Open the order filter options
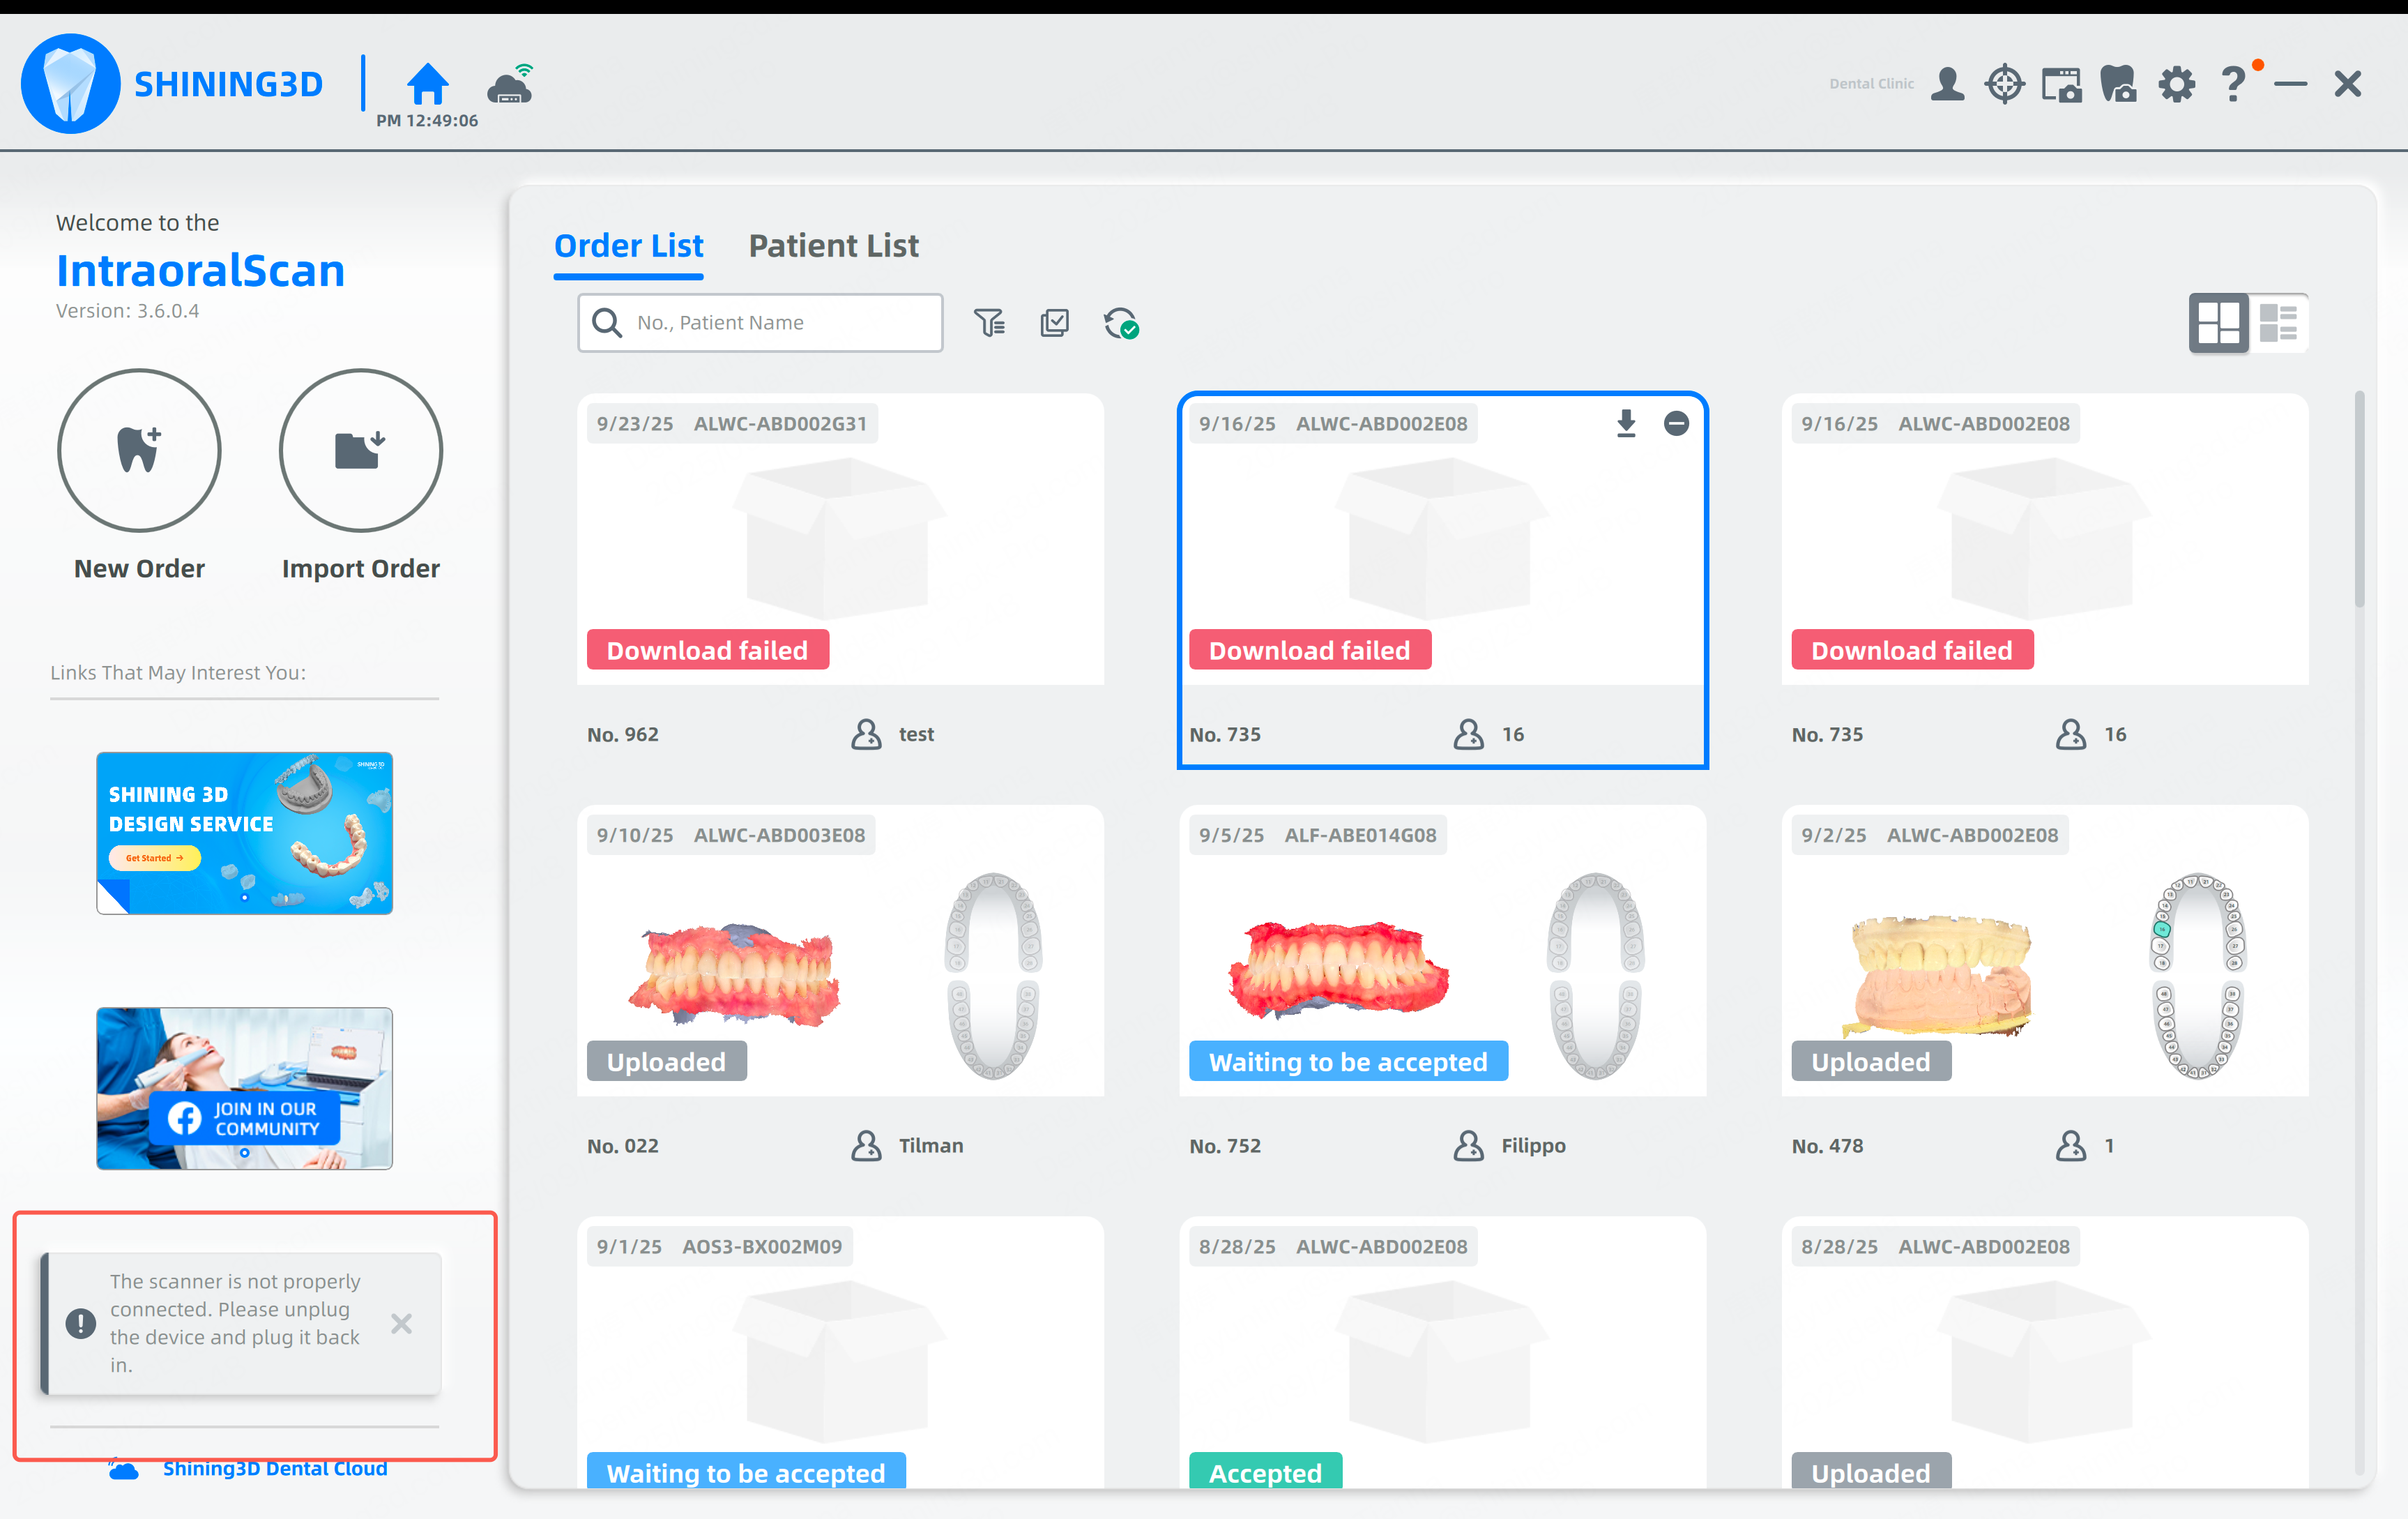 pyautogui.click(x=989, y=322)
